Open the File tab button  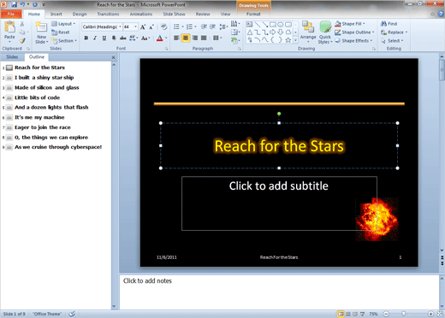point(11,14)
